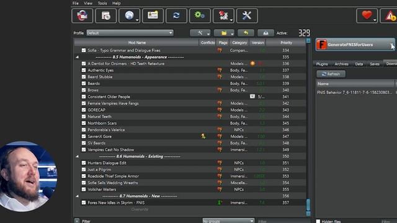
Task: Sort by the Category column header
Action: 239,43
